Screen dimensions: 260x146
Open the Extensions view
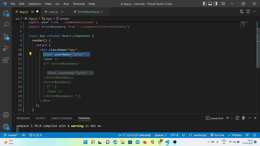coord(6,60)
